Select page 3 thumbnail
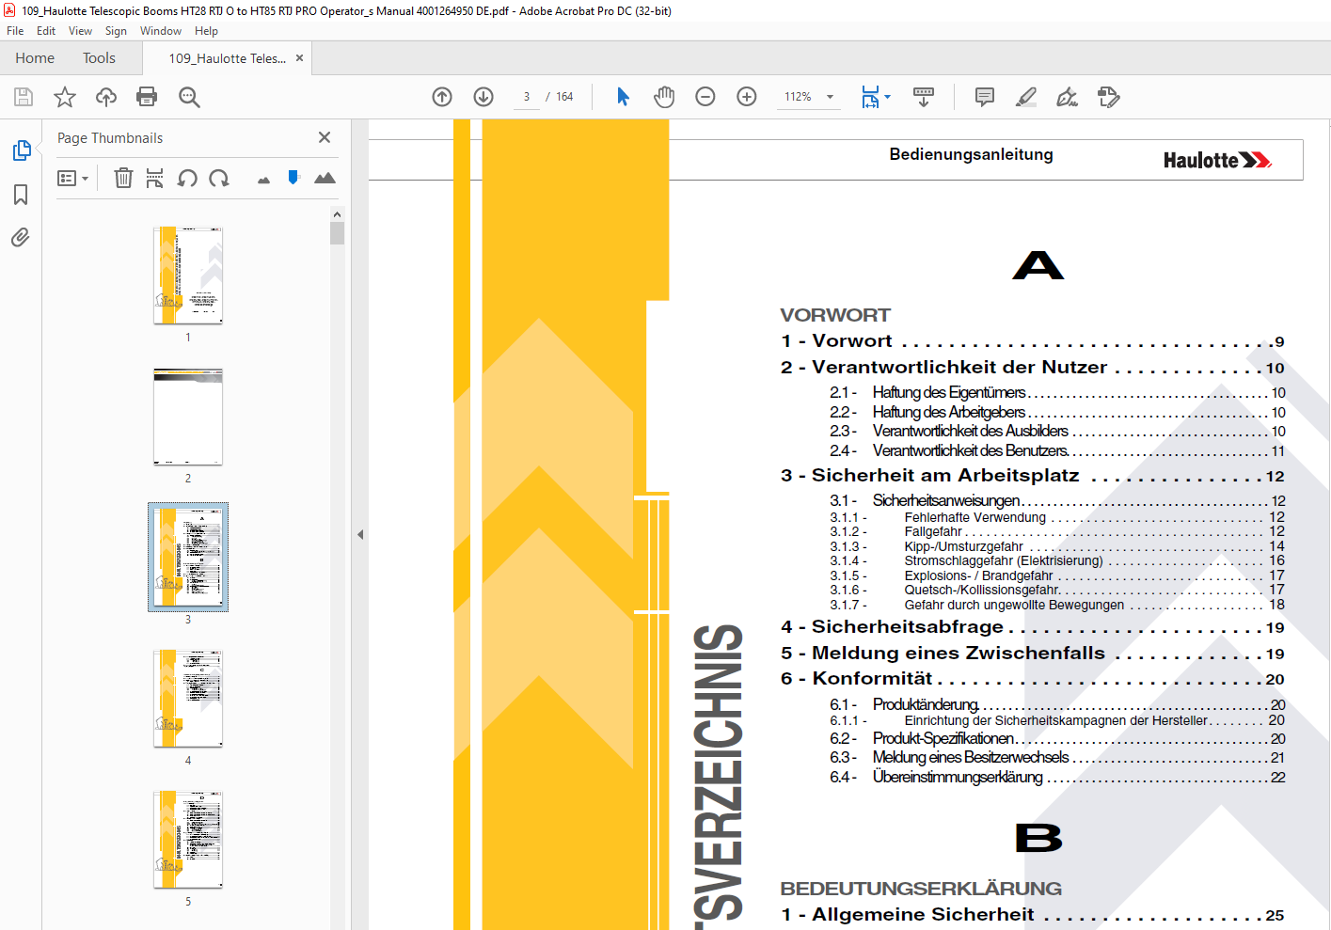This screenshot has height=930, width=1331. pos(188,558)
